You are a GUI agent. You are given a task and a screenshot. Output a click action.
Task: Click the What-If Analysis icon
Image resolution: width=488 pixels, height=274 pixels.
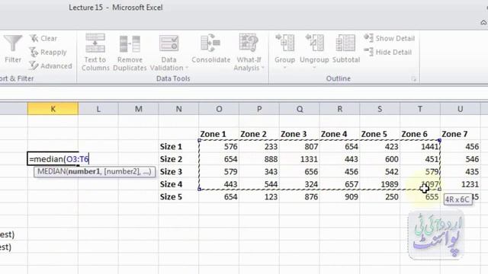coord(249,43)
